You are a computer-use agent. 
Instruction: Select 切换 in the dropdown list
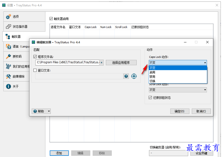click(178, 81)
